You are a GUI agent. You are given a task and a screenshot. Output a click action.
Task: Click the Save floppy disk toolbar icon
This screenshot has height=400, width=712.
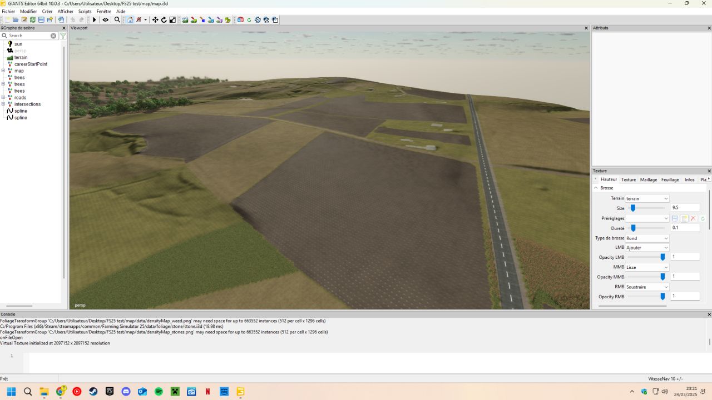pos(41,19)
